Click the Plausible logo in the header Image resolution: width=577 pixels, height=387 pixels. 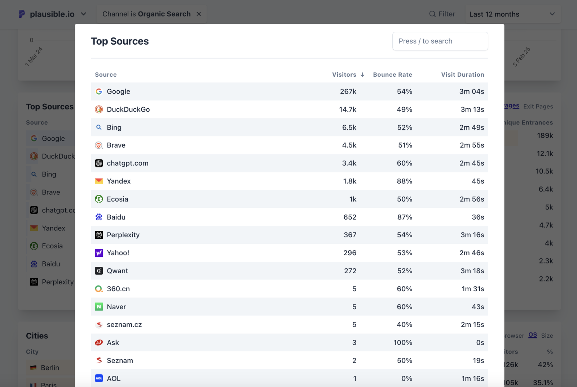pyautogui.click(x=22, y=14)
